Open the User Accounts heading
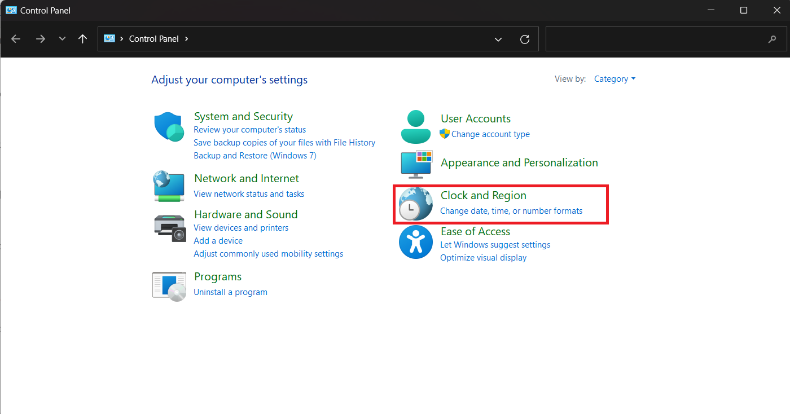Image resolution: width=790 pixels, height=414 pixels. (x=476, y=118)
